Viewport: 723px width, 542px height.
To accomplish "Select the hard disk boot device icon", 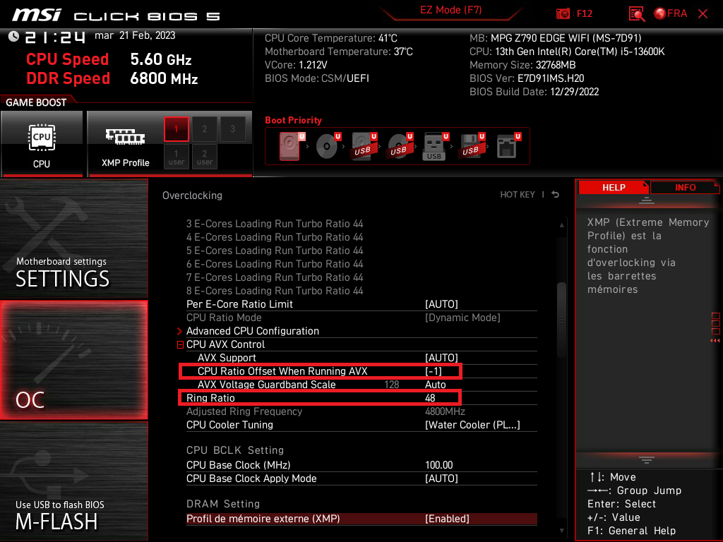I will pos(291,146).
